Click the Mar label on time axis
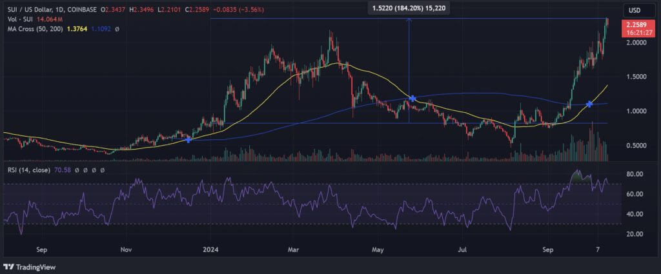This screenshot has width=661, height=274. 294,250
